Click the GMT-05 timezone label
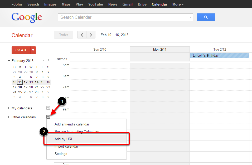 62,59
